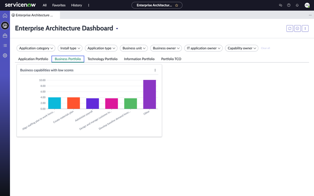Open notifications bell icon
Screen dimensions: 314x196
(x=297, y=5)
